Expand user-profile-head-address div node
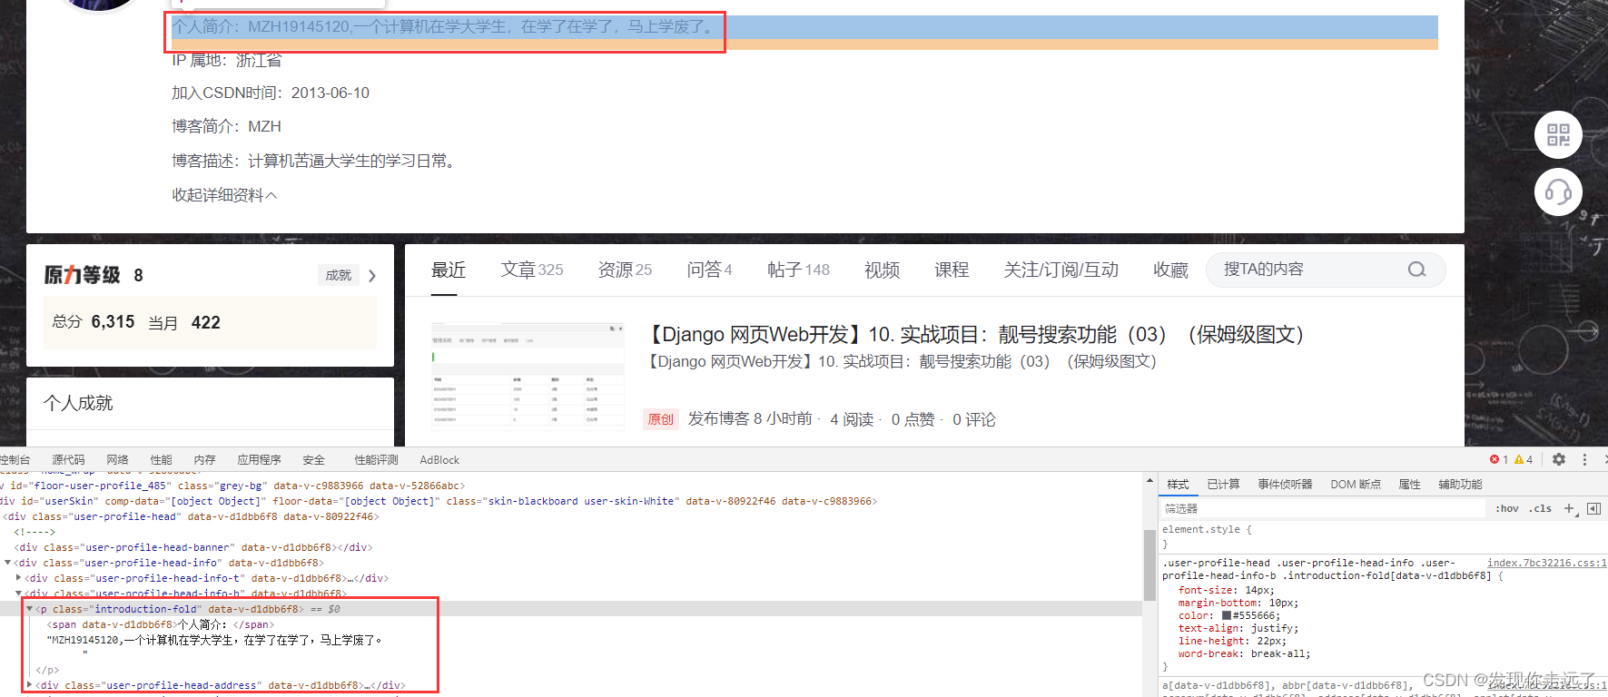The width and height of the screenshot is (1608, 697). point(29,685)
